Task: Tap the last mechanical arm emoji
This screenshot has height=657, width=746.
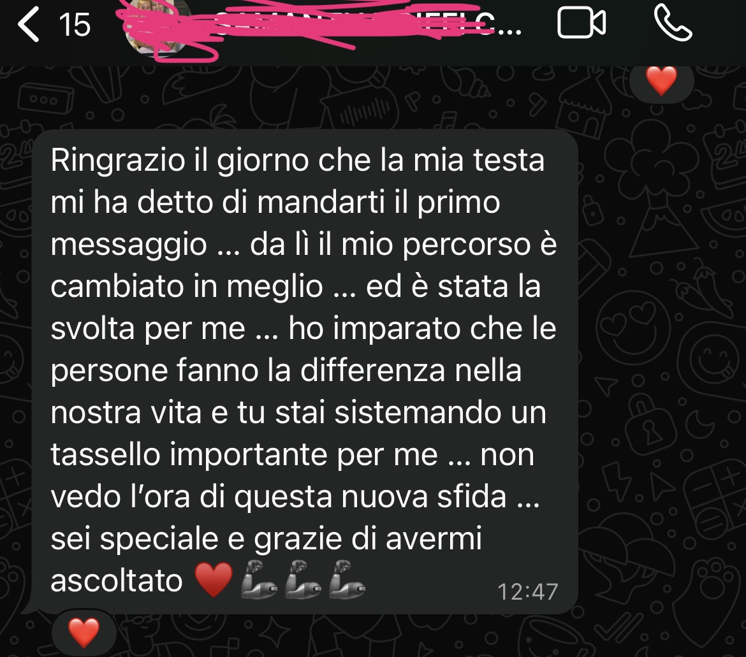Action: click(x=347, y=579)
